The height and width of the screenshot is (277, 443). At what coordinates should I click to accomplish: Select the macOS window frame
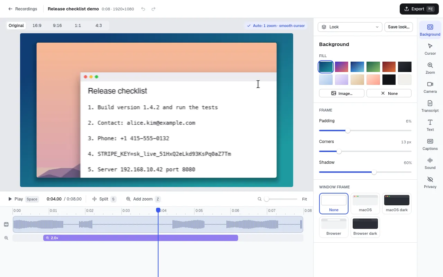coord(365,204)
